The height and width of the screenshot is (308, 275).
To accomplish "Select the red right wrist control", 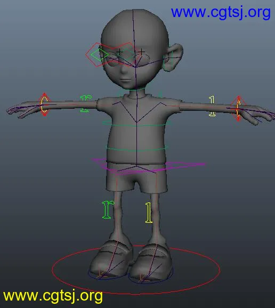I will [44, 104].
